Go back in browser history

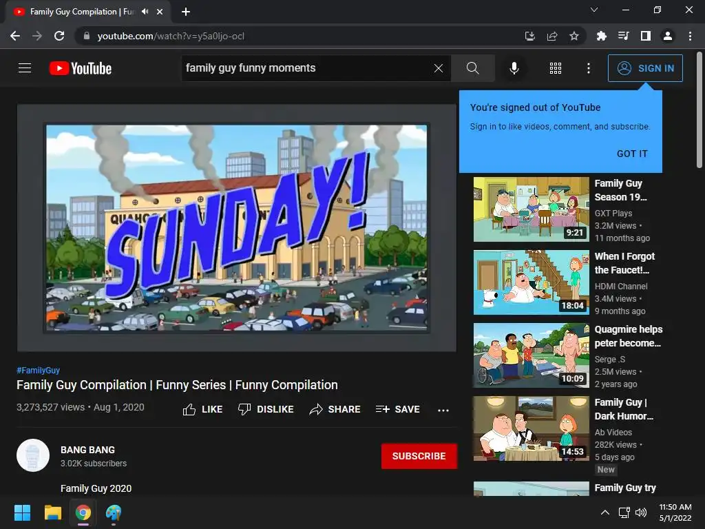(15, 36)
